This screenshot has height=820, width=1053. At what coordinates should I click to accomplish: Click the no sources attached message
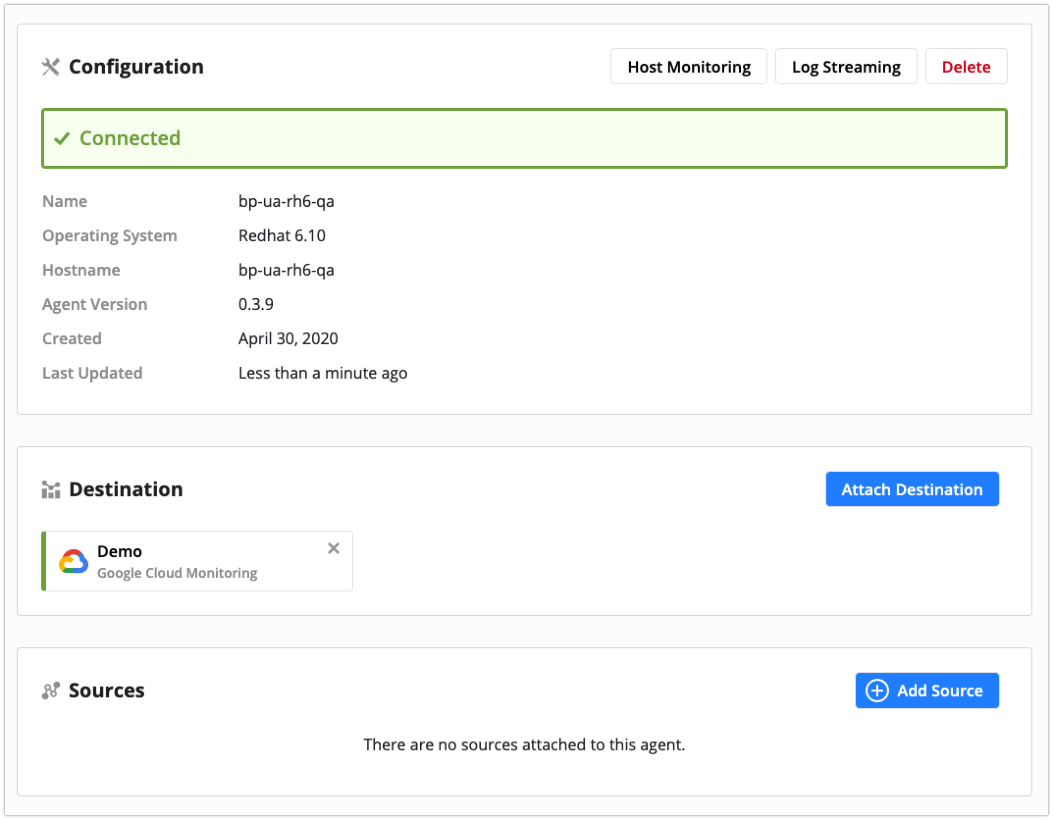(524, 744)
